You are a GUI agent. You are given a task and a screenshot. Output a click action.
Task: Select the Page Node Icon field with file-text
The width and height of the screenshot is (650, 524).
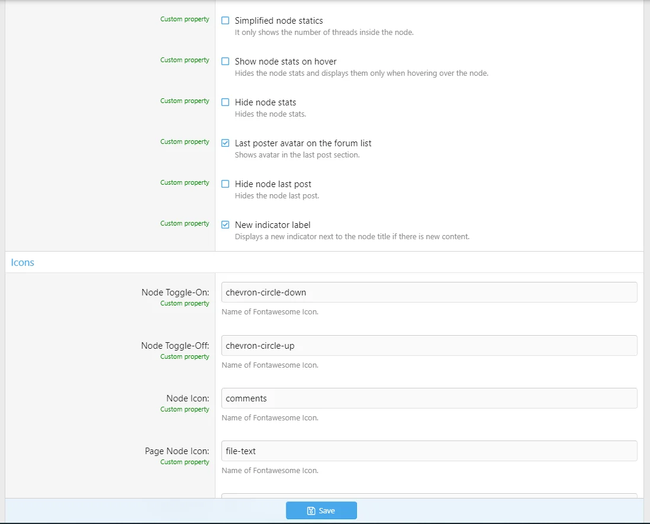pyautogui.click(x=429, y=451)
